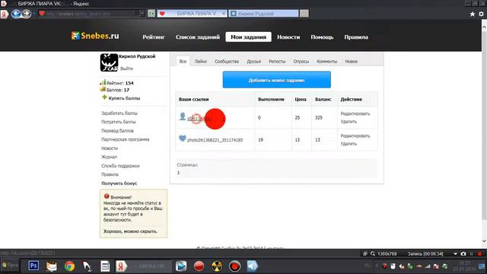Open Перевод баллов in sidebar
Screen dimensions: 487x274
point(117,131)
